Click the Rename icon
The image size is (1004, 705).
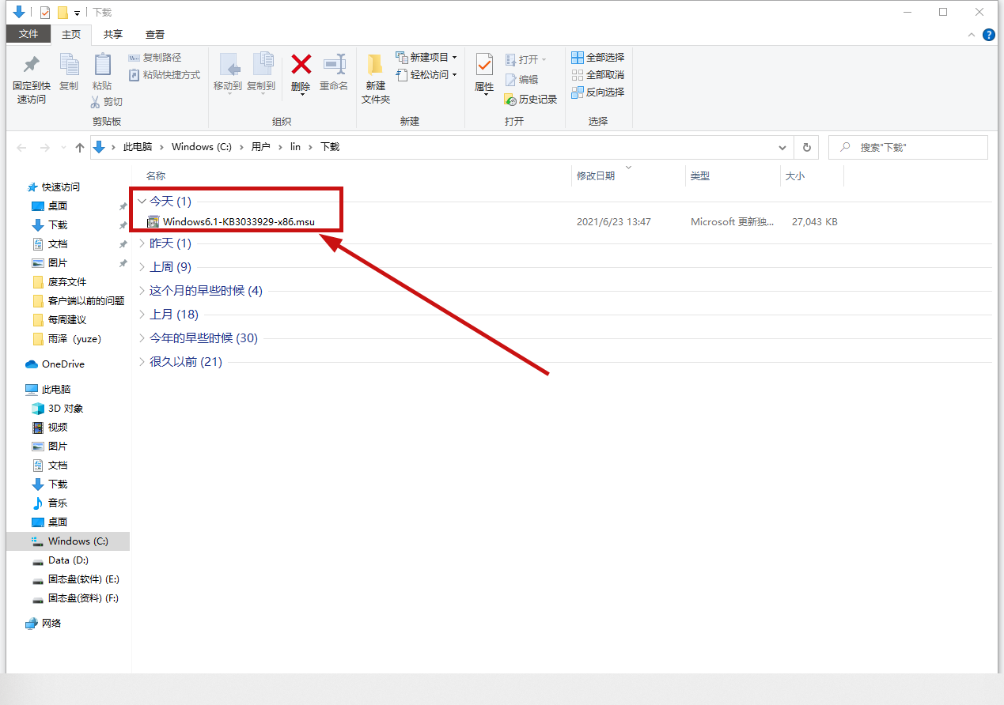point(334,65)
